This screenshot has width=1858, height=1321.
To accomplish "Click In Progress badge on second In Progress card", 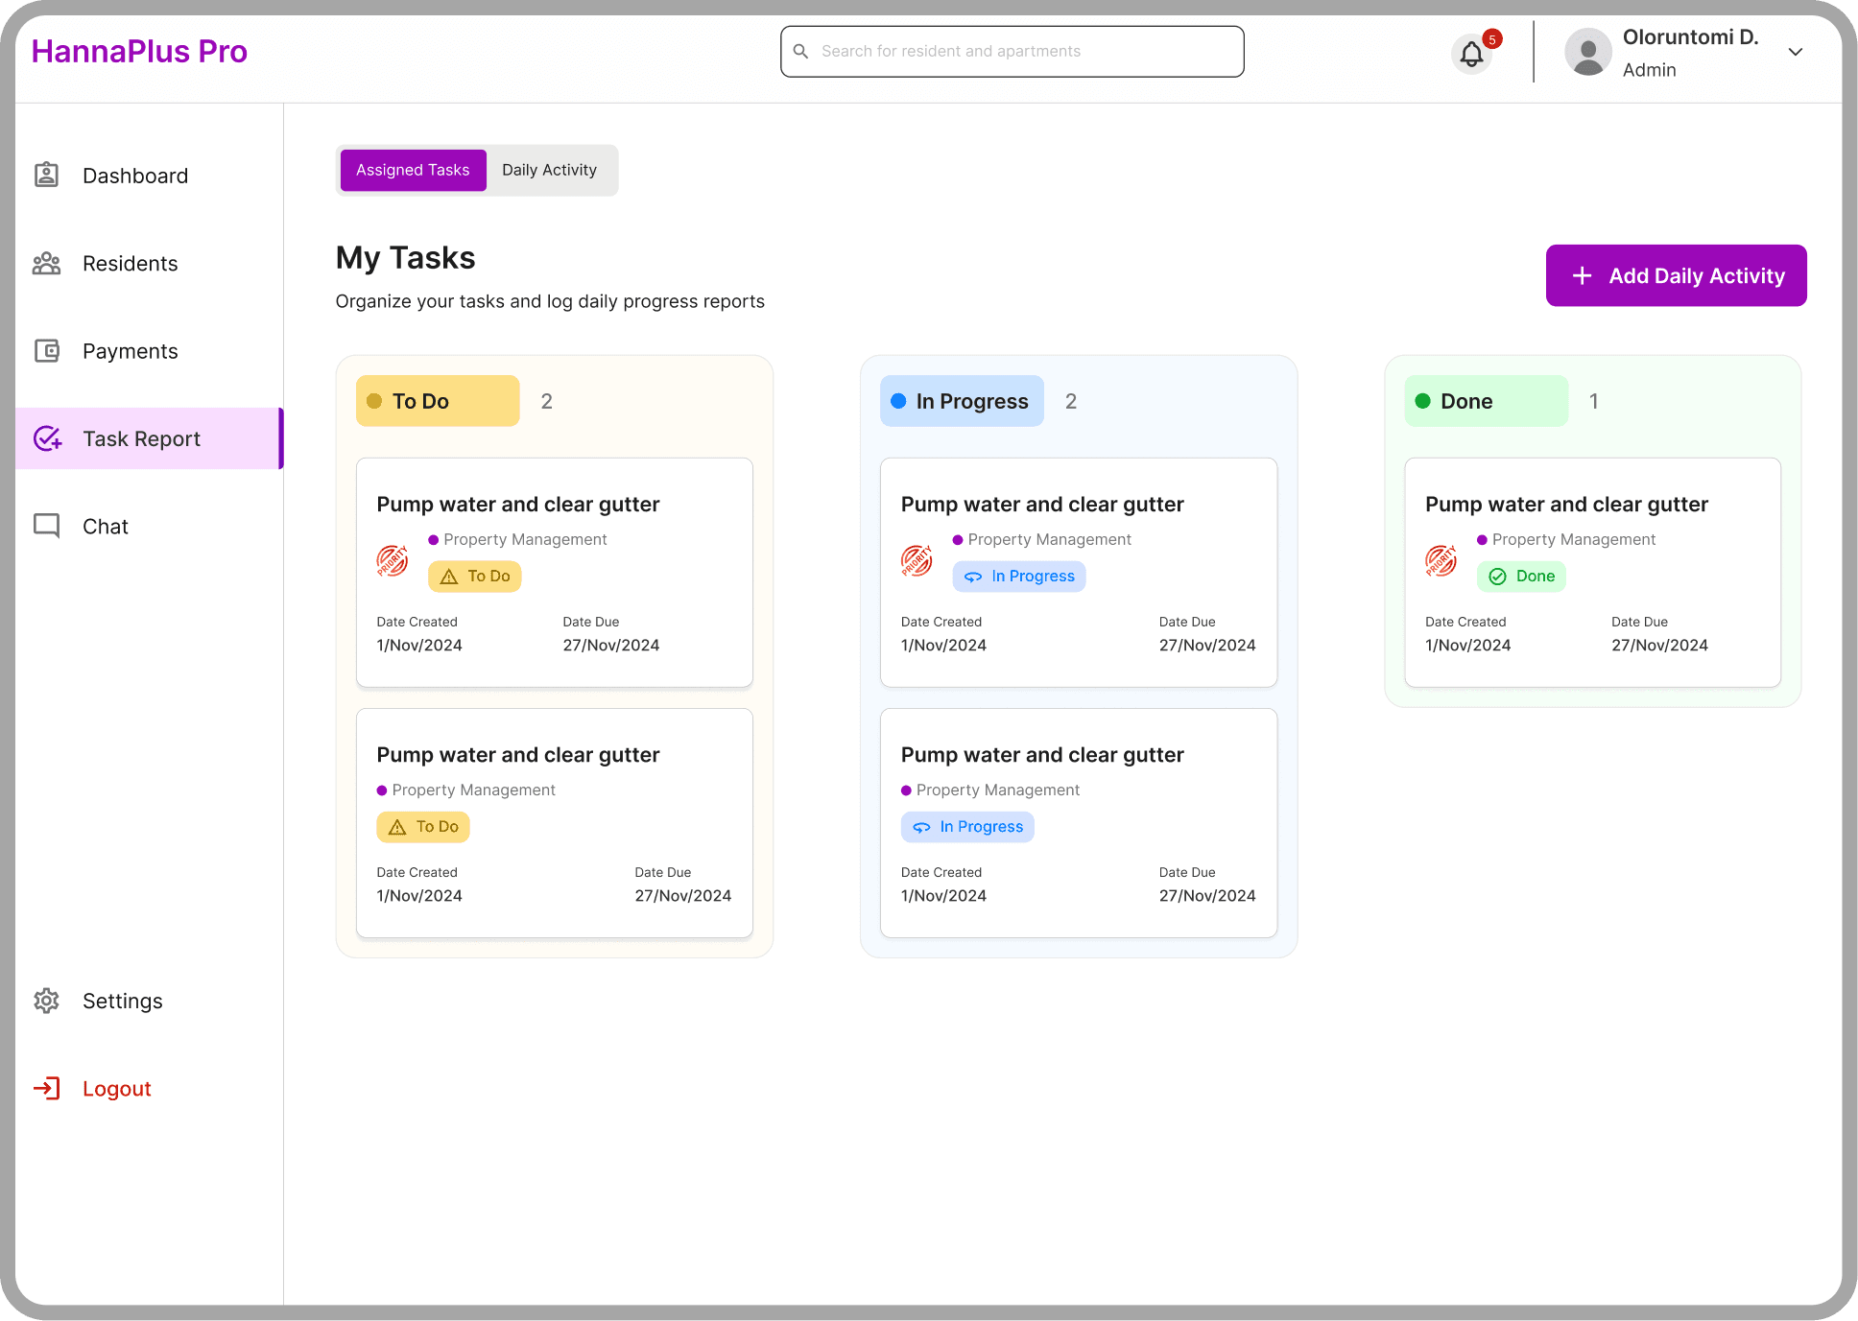I will [x=967, y=827].
